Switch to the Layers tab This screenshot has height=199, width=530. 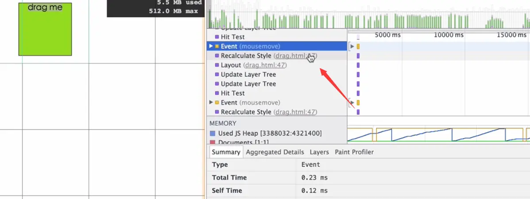pos(319,152)
